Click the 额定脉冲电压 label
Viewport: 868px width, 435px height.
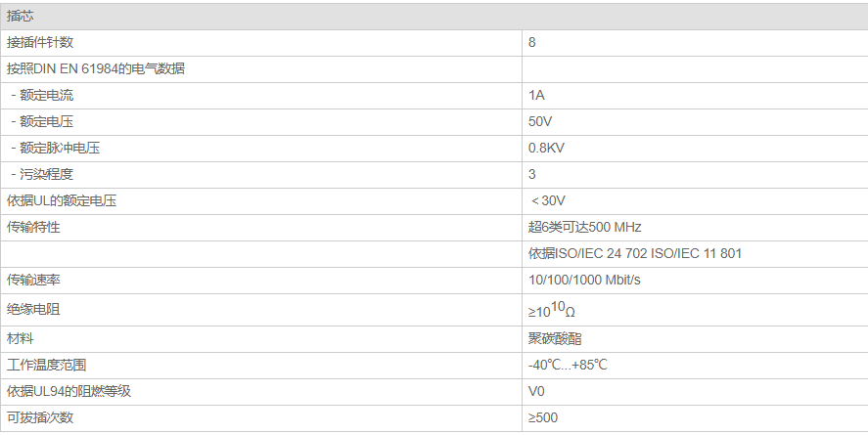pos(61,148)
